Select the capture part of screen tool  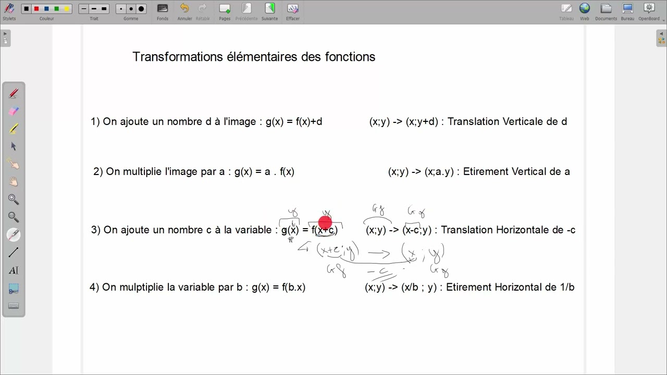pos(14,288)
